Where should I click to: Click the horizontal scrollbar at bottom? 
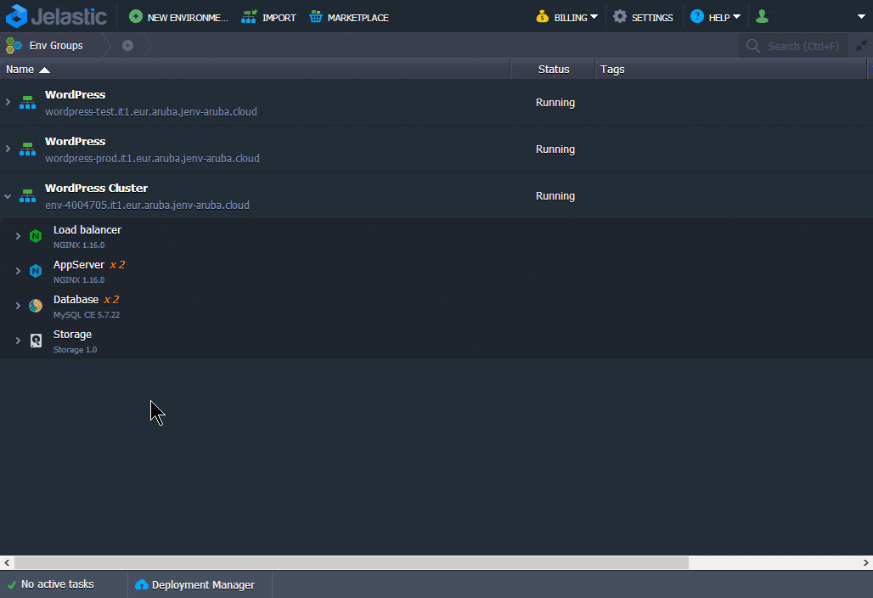352,562
